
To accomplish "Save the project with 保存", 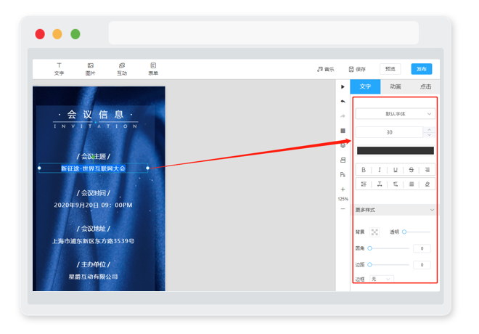I will tap(357, 69).
